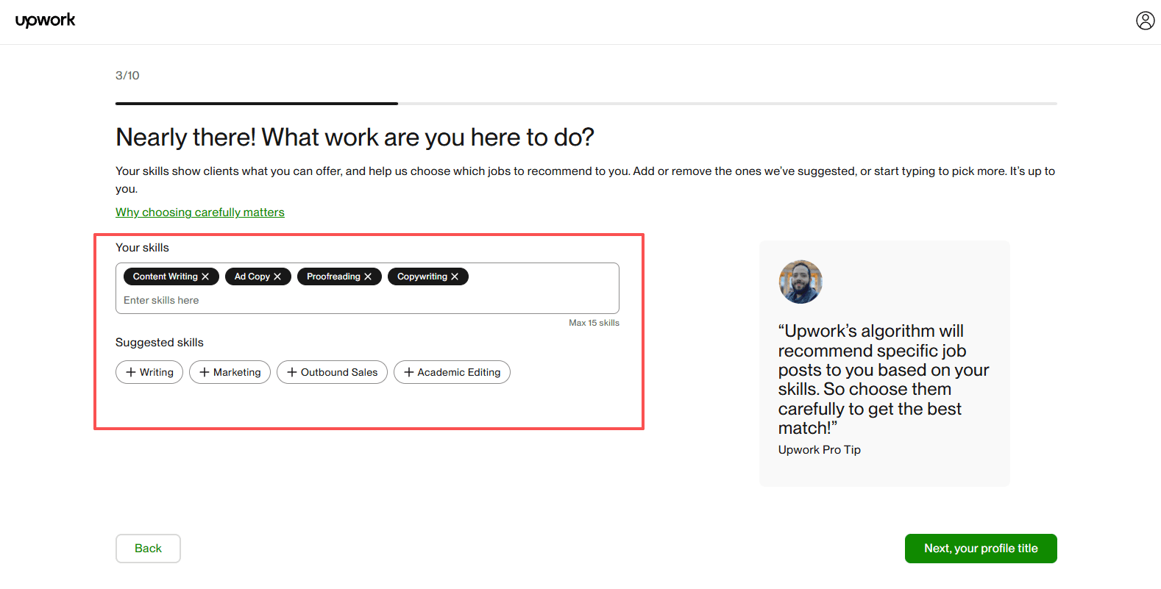This screenshot has width=1161, height=589.
Task: Click the onboarding progress bar
Action: [586, 104]
